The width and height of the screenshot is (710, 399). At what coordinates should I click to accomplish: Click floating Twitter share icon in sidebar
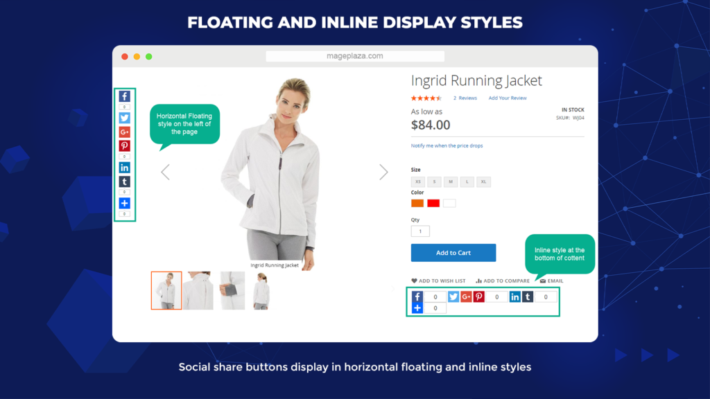pos(125,118)
